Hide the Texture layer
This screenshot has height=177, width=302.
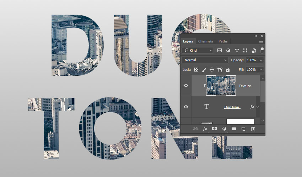pyautogui.click(x=186, y=86)
